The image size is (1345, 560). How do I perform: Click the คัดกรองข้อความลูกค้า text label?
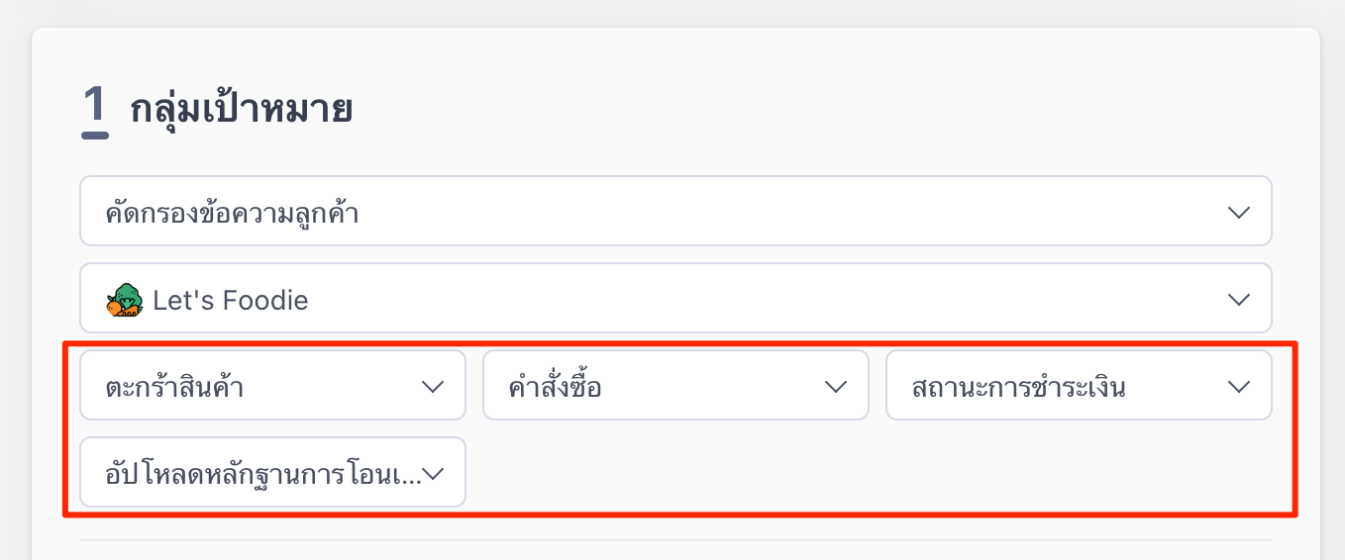(x=232, y=213)
